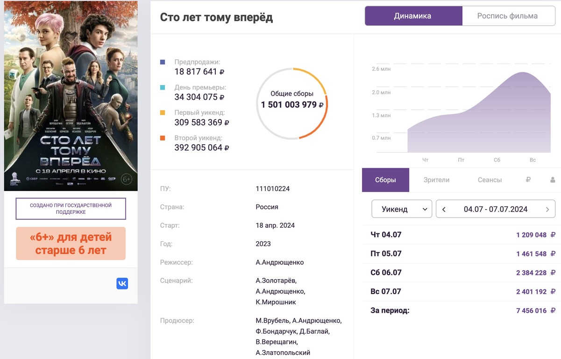Open the Уикенд period dropdown
The width and height of the screenshot is (561, 359).
click(x=401, y=209)
